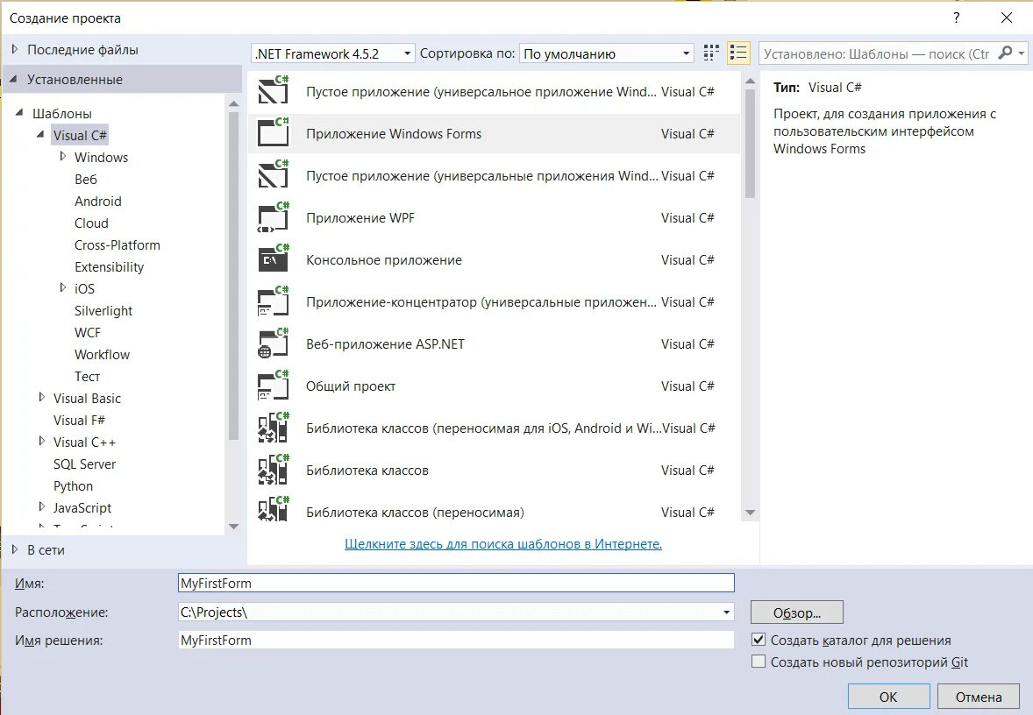Expand the 'Последние файлы' section

pyautogui.click(x=15, y=49)
